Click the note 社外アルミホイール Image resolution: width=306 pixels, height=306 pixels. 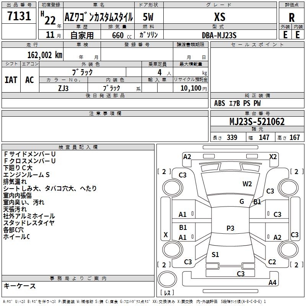pos(29,216)
